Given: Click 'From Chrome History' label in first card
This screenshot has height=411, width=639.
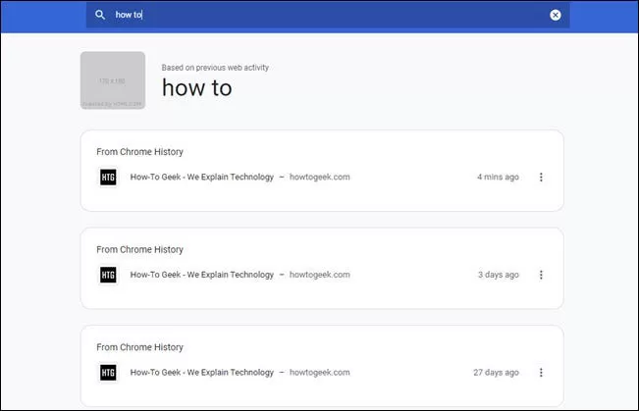Looking at the screenshot, I should click(139, 152).
